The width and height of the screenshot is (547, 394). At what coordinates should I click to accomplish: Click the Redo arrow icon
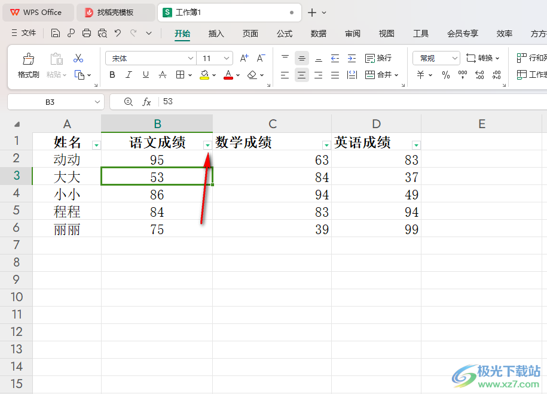133,33
